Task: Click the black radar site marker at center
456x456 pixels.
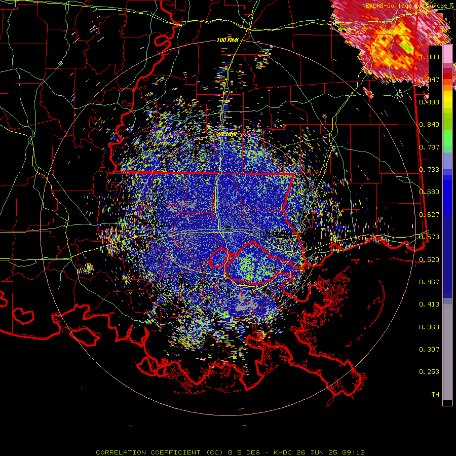Action: pyautogui.click(x=229, y=227)
